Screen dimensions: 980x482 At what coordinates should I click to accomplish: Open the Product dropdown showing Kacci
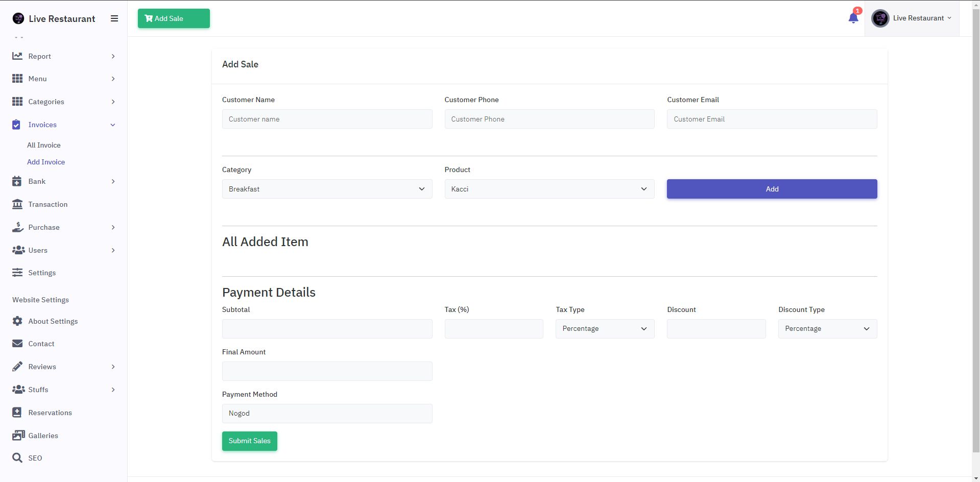point(549,189)
